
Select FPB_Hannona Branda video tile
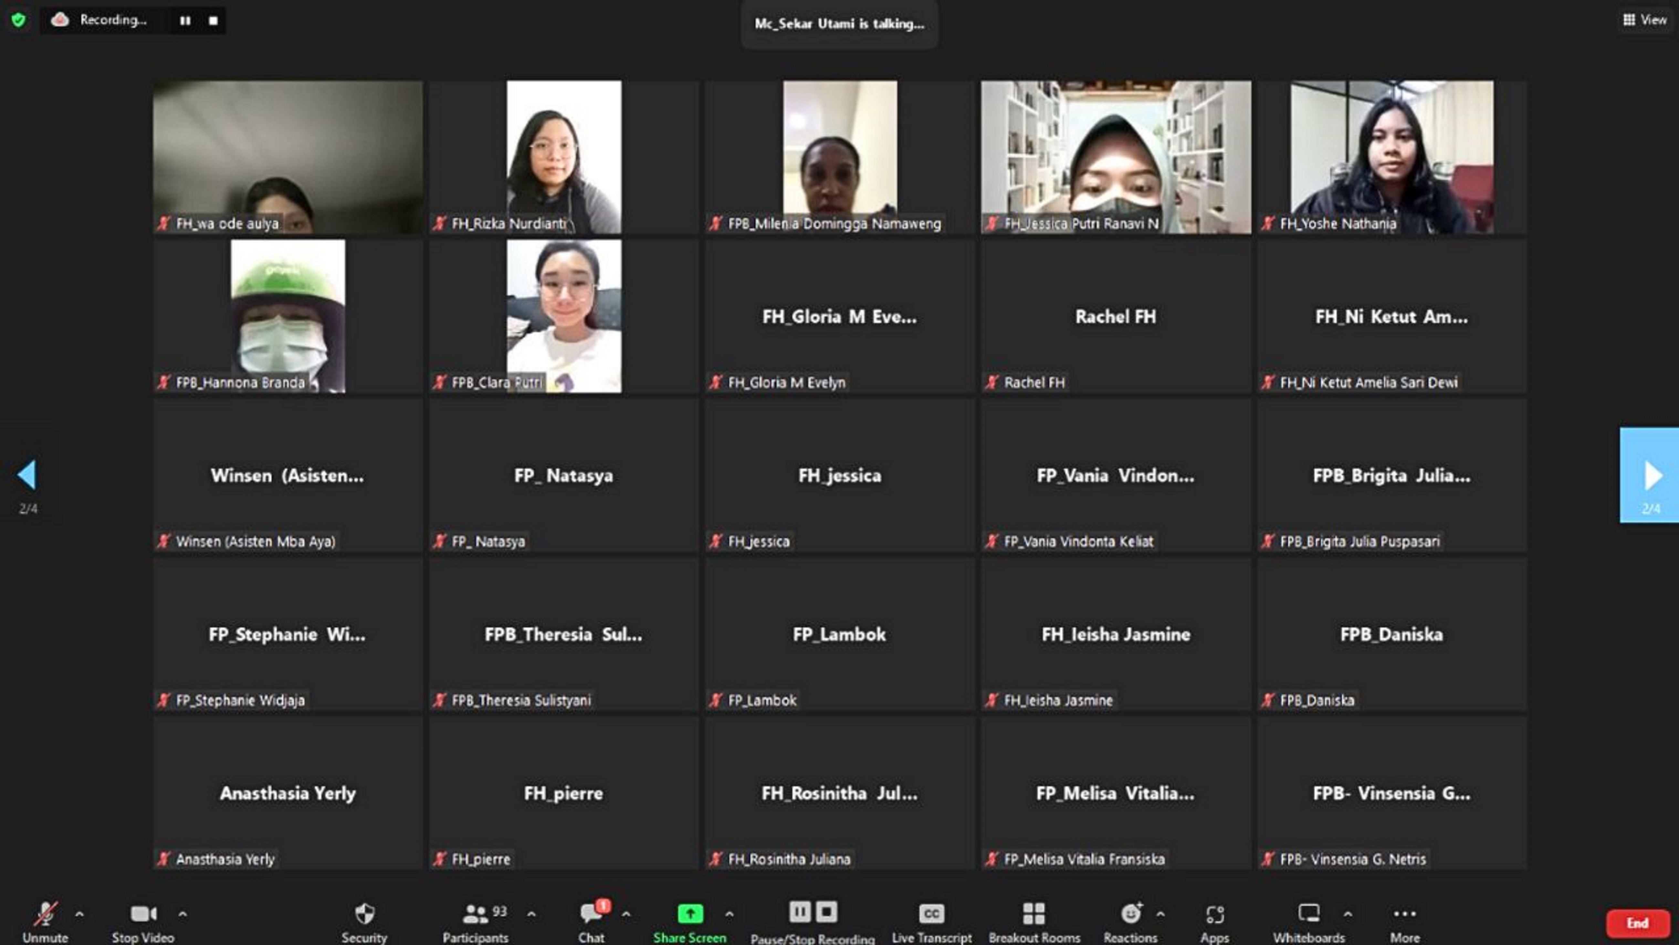pyautogui.click(x=287, y=316)
